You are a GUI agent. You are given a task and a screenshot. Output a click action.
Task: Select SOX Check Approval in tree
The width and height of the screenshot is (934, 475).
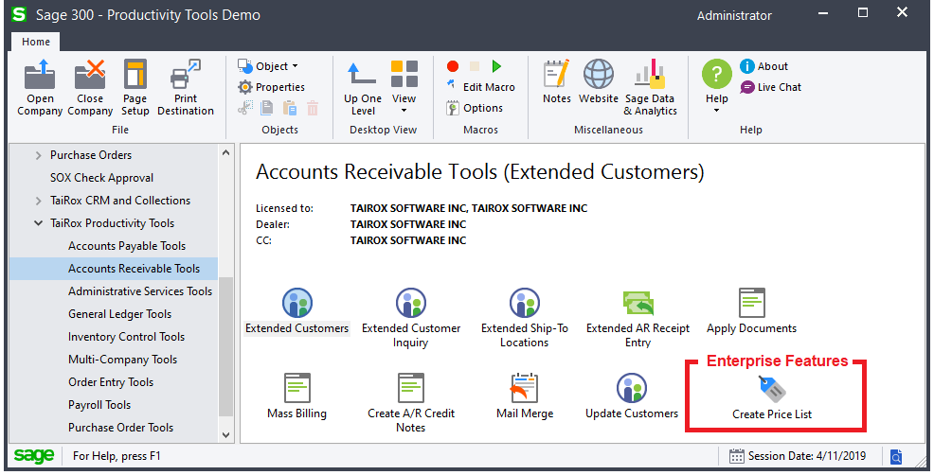pos(102,177)
